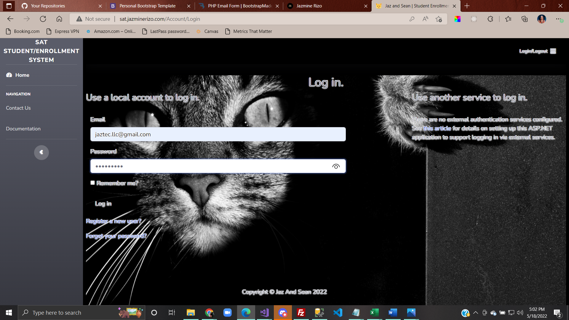Add page to favorites star icon

coord(439,19)
